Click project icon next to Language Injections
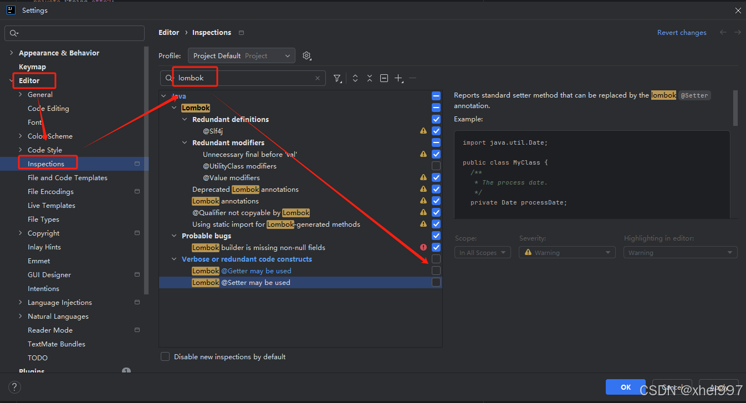 click(137, 302)
